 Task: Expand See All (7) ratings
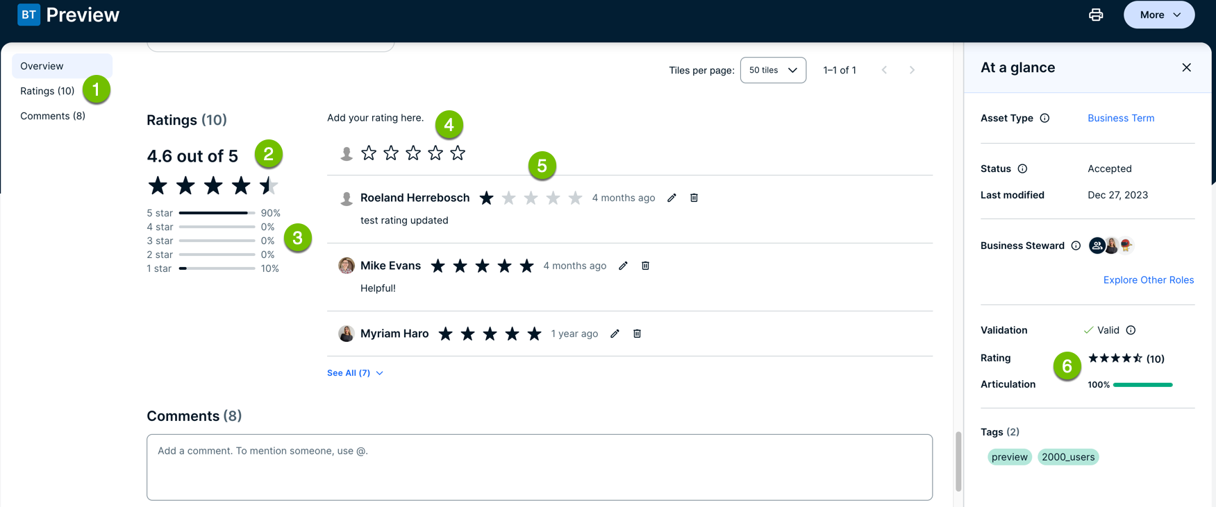tap(355, 373)
